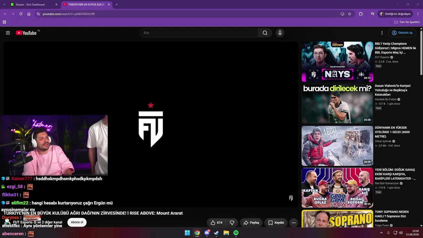Image resolution: width=423 pixels, height=238 pixels.
Task: Open the taskbar clock showing 23:00
Action: point(413,233)
